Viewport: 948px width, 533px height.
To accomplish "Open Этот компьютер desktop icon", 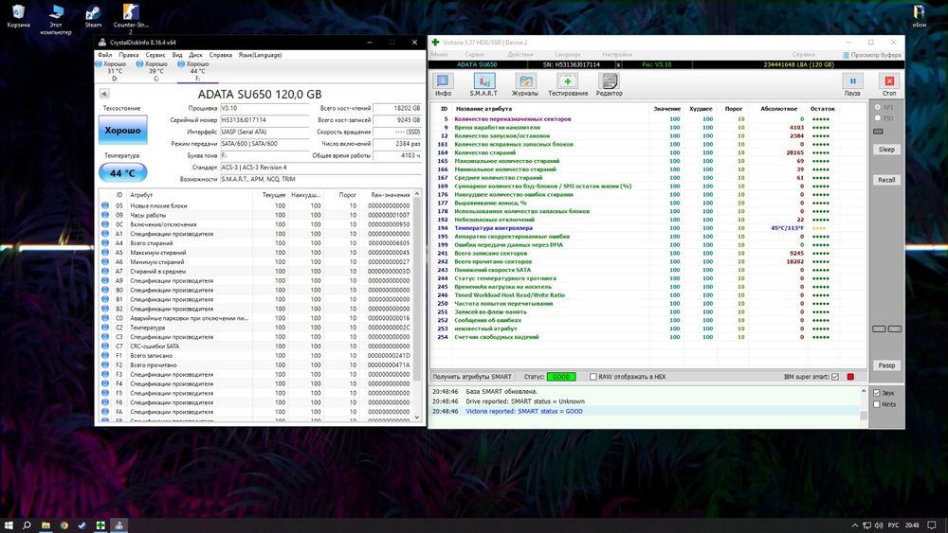I will (56, 19).
